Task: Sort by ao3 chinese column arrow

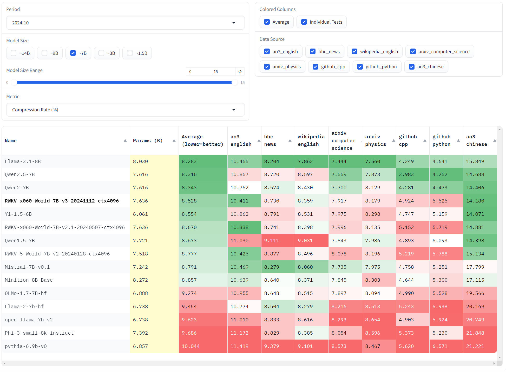Action: (495, 141)
